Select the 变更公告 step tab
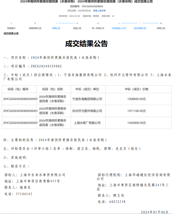The height and width of the screenshot is (214, 173). click(x=77, y=28)
